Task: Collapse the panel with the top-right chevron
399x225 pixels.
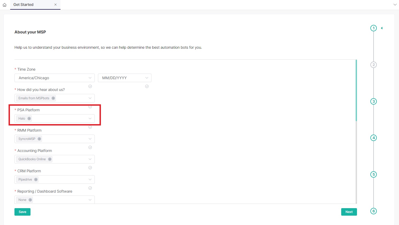Action: coord(395,5)
